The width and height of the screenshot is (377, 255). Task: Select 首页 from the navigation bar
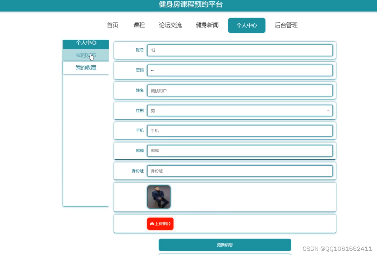click(112, 25)
